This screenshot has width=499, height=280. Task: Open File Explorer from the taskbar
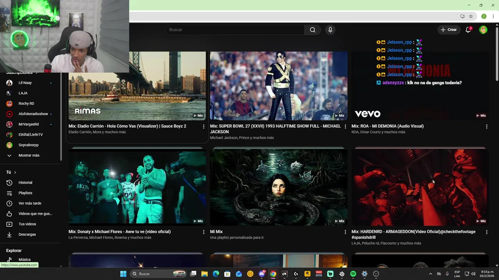[x=204, y=274]
